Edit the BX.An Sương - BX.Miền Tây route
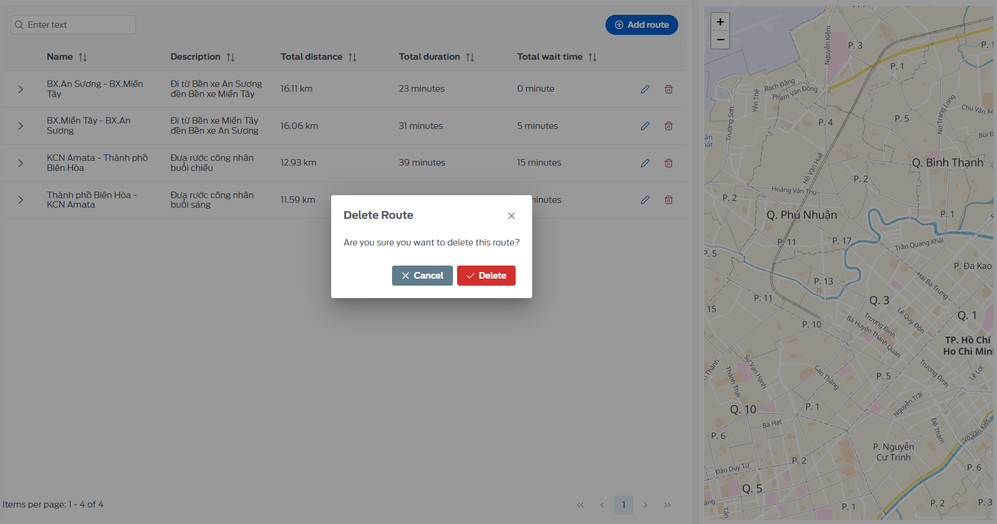 (x=645, y=89)
